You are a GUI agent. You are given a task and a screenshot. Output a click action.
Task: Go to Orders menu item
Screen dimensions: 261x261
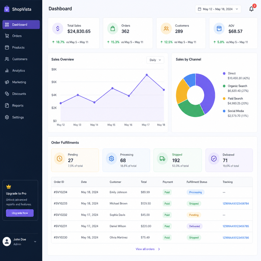coord(21,36)
